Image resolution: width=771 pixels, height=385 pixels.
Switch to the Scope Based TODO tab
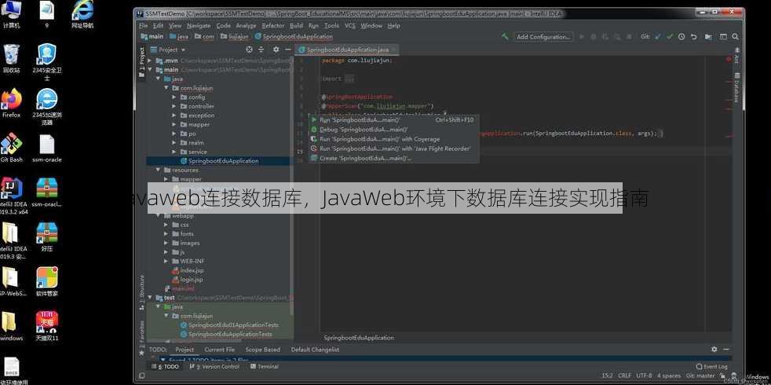pyautogui.click(x=262, y=350)
